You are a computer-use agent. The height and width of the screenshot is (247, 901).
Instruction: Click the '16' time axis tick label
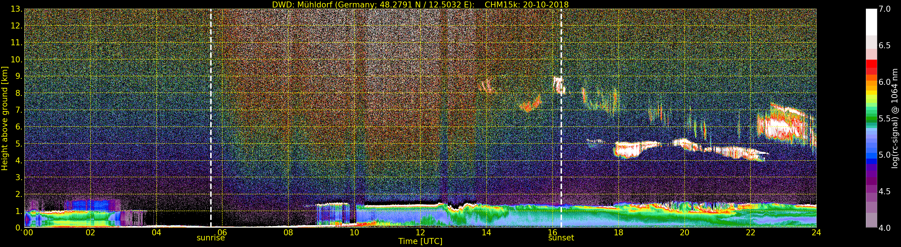pyautogui.click(x=552, y=233)
